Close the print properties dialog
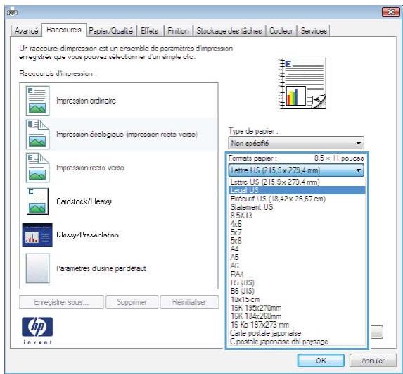The height and width of the screenshot is (374, 403). pos(390,12)
